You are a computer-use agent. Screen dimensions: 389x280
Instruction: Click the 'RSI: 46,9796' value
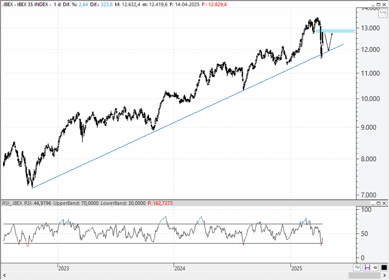click(x=38, y=203)
